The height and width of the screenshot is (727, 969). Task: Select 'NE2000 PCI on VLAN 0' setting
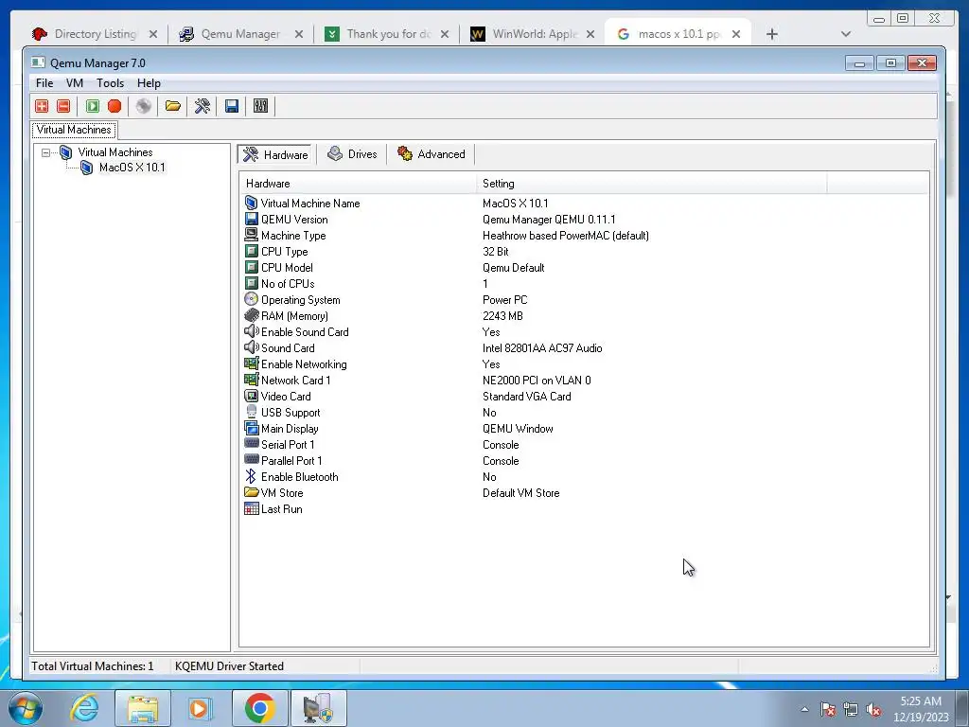[x=537, y=381]
